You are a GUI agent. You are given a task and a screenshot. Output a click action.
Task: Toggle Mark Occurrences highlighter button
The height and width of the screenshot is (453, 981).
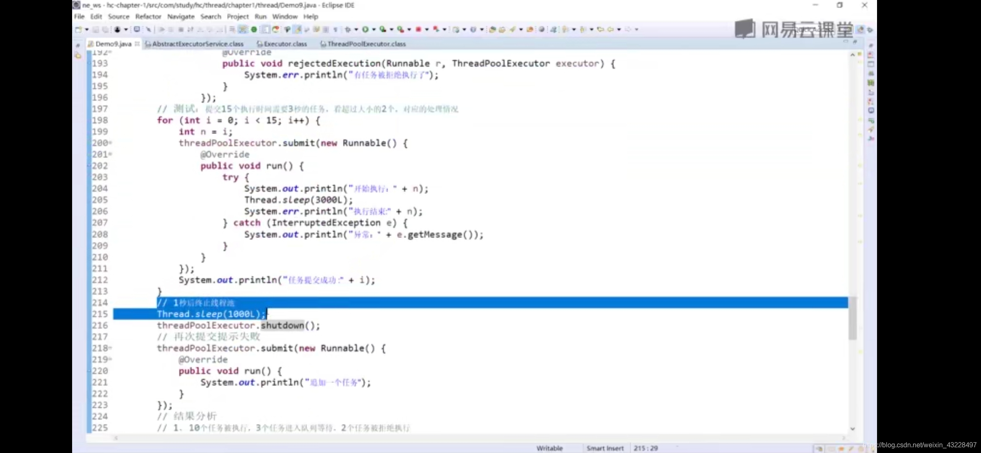coord(297,29)
